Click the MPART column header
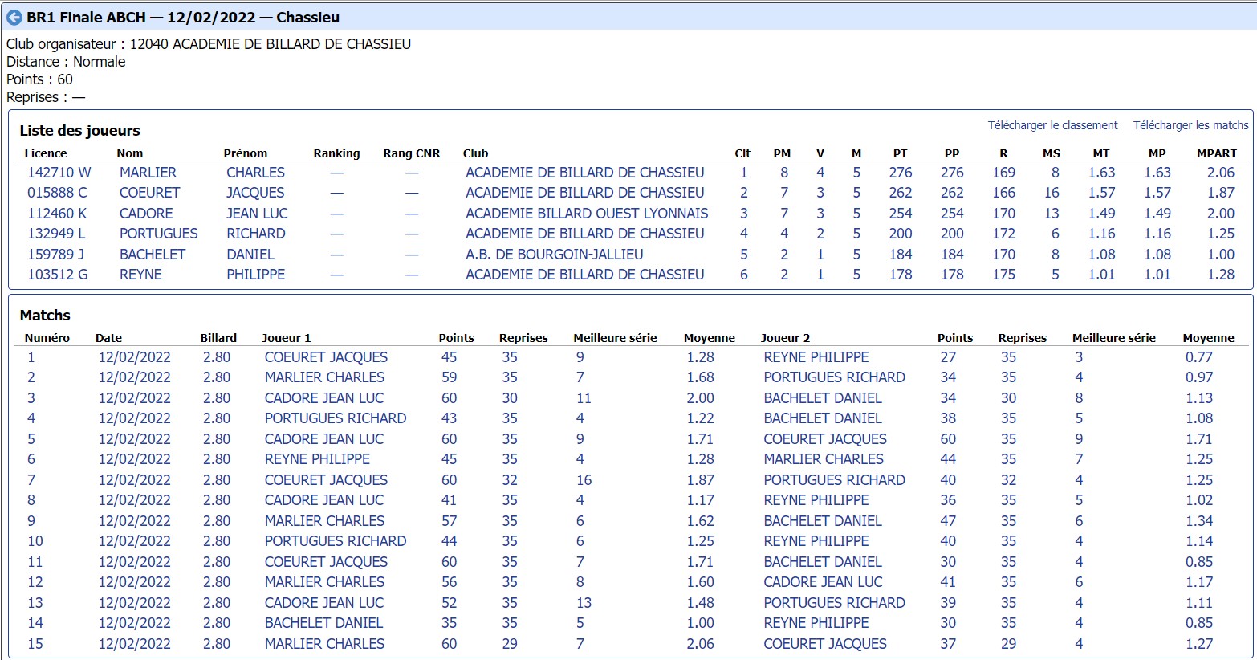 pyautogui.click(x=1217, y=153)
